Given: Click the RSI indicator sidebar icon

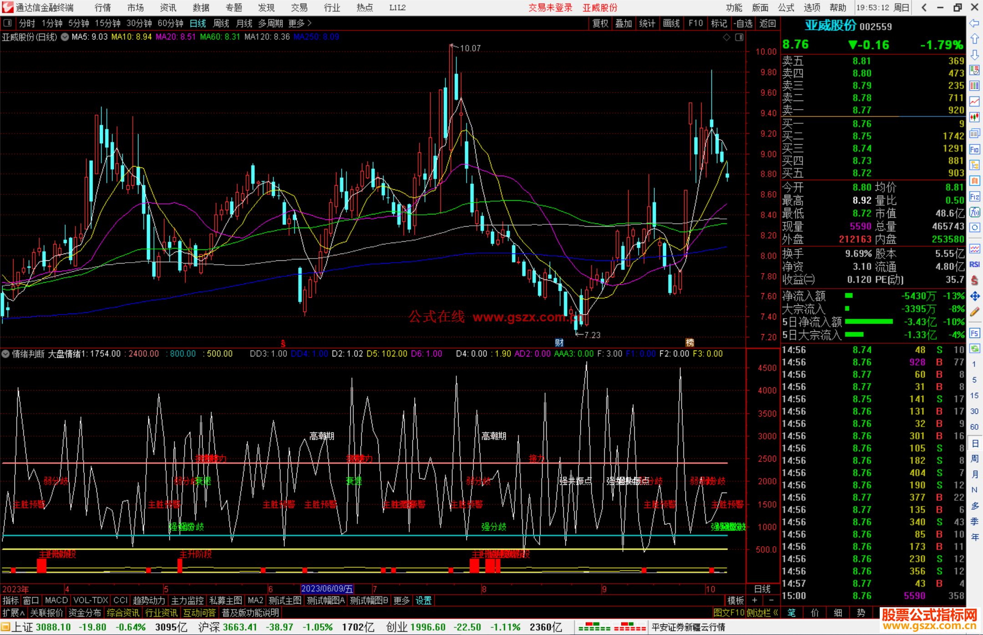Looking at the screenshot, I should pos(974,264).
